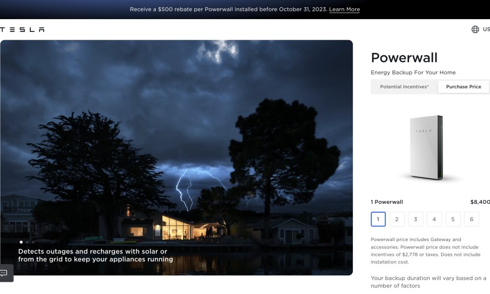Open the chat bubble icon
Screen dimensions: 490x294
click(x=4, y=273)
